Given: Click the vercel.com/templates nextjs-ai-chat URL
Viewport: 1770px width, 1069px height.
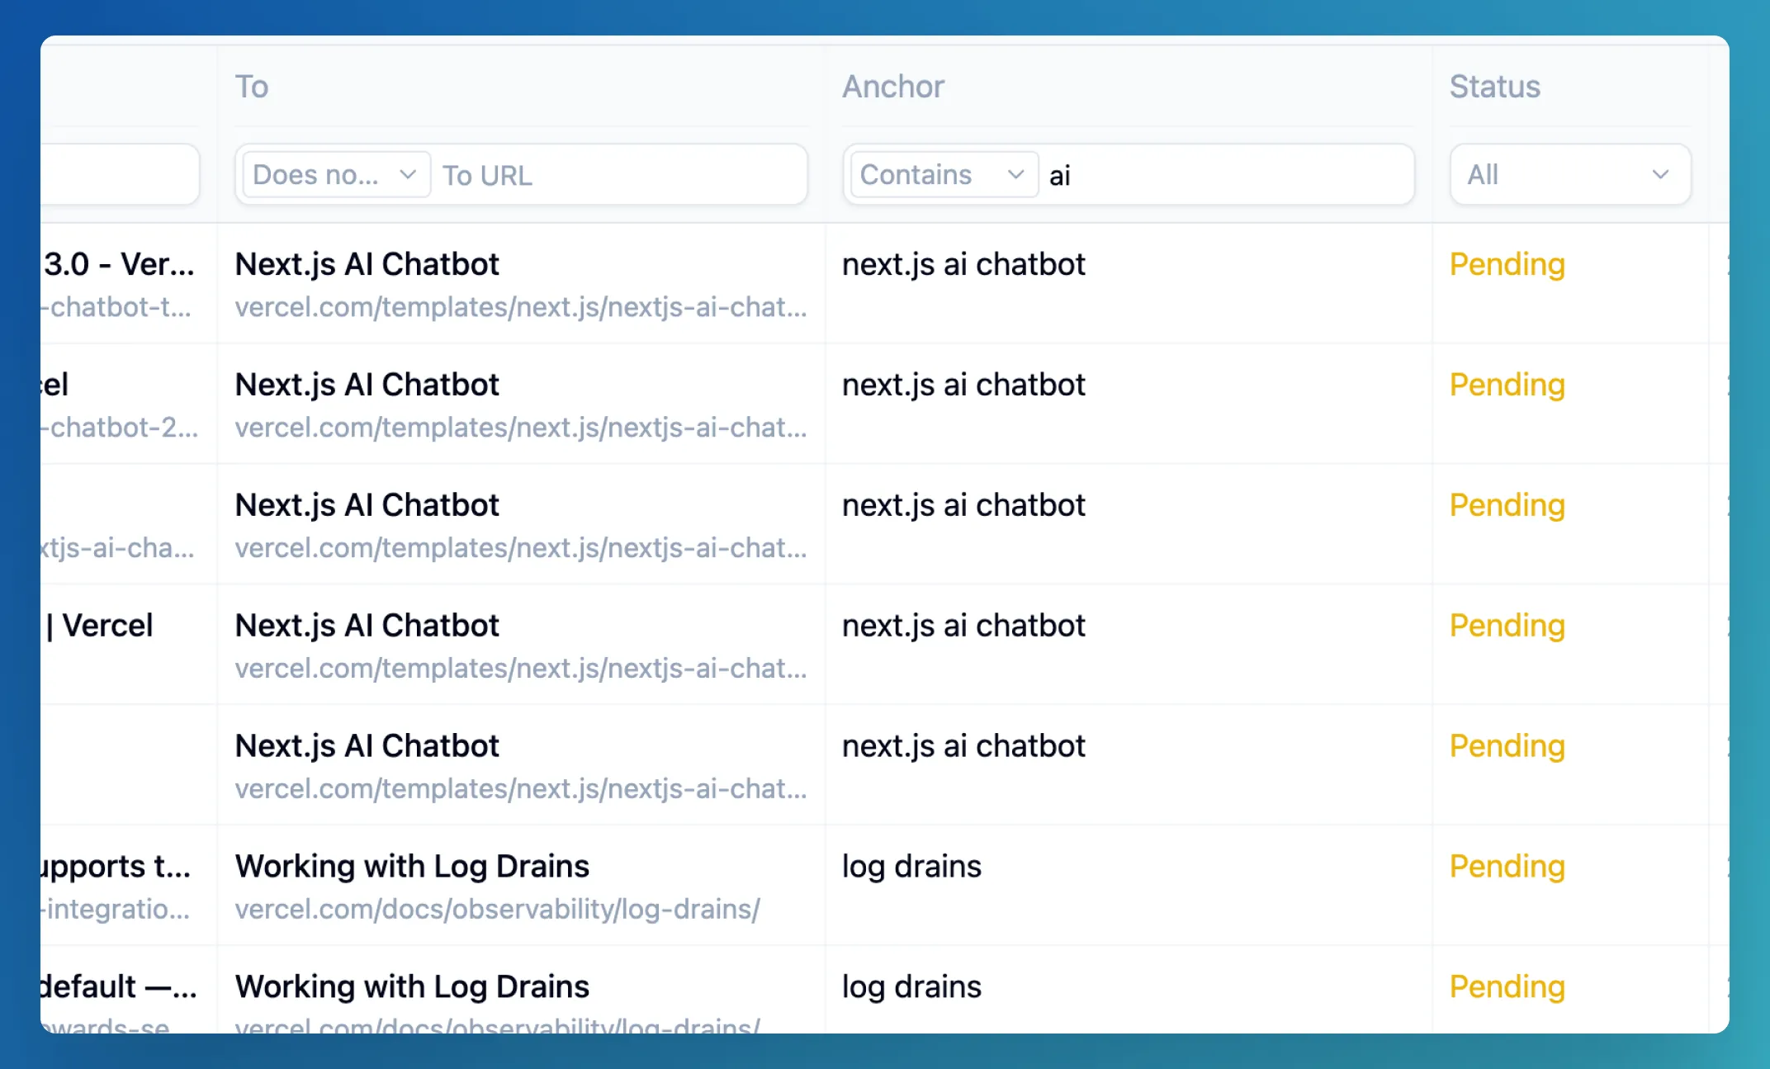Looking at the screenshot, I should click(x=521, y=306).
